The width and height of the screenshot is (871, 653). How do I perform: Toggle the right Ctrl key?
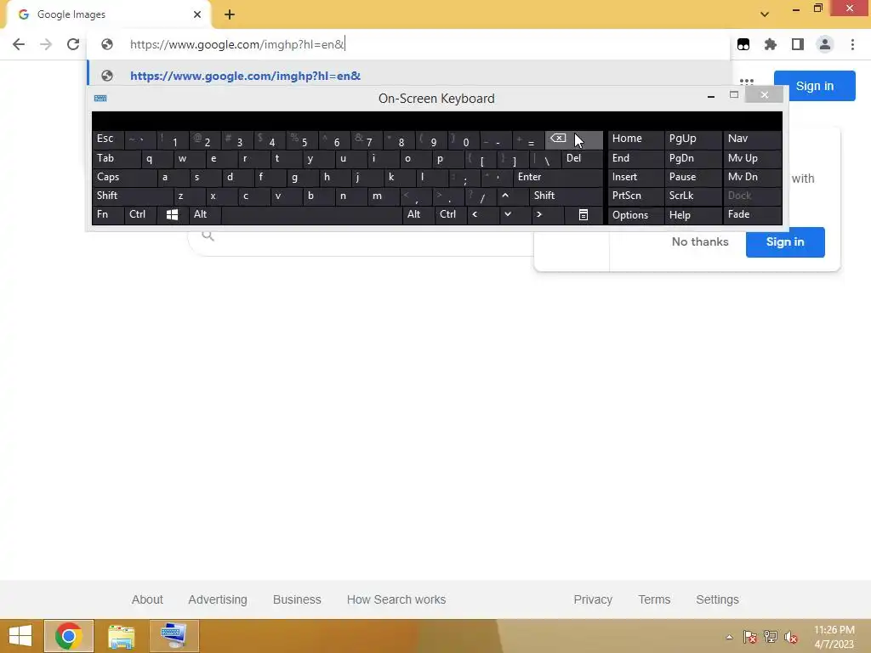(451, 214)
